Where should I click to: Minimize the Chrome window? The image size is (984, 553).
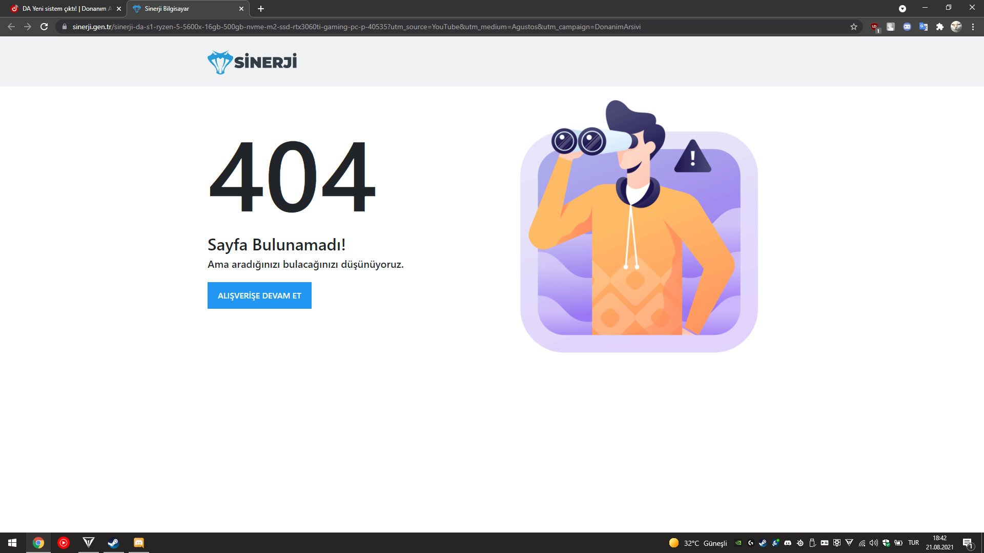[925, 8]
